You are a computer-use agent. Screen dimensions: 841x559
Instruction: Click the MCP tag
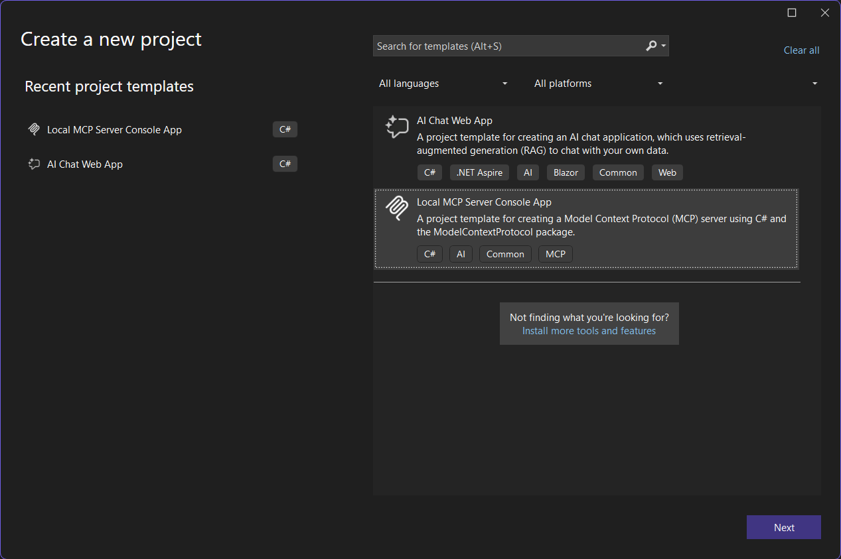[x=556, y=254]
